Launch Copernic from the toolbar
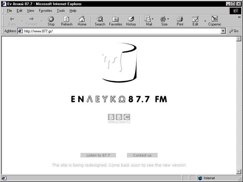The height and width of the screenshot is (182, 243). click(x=215, y=21)
